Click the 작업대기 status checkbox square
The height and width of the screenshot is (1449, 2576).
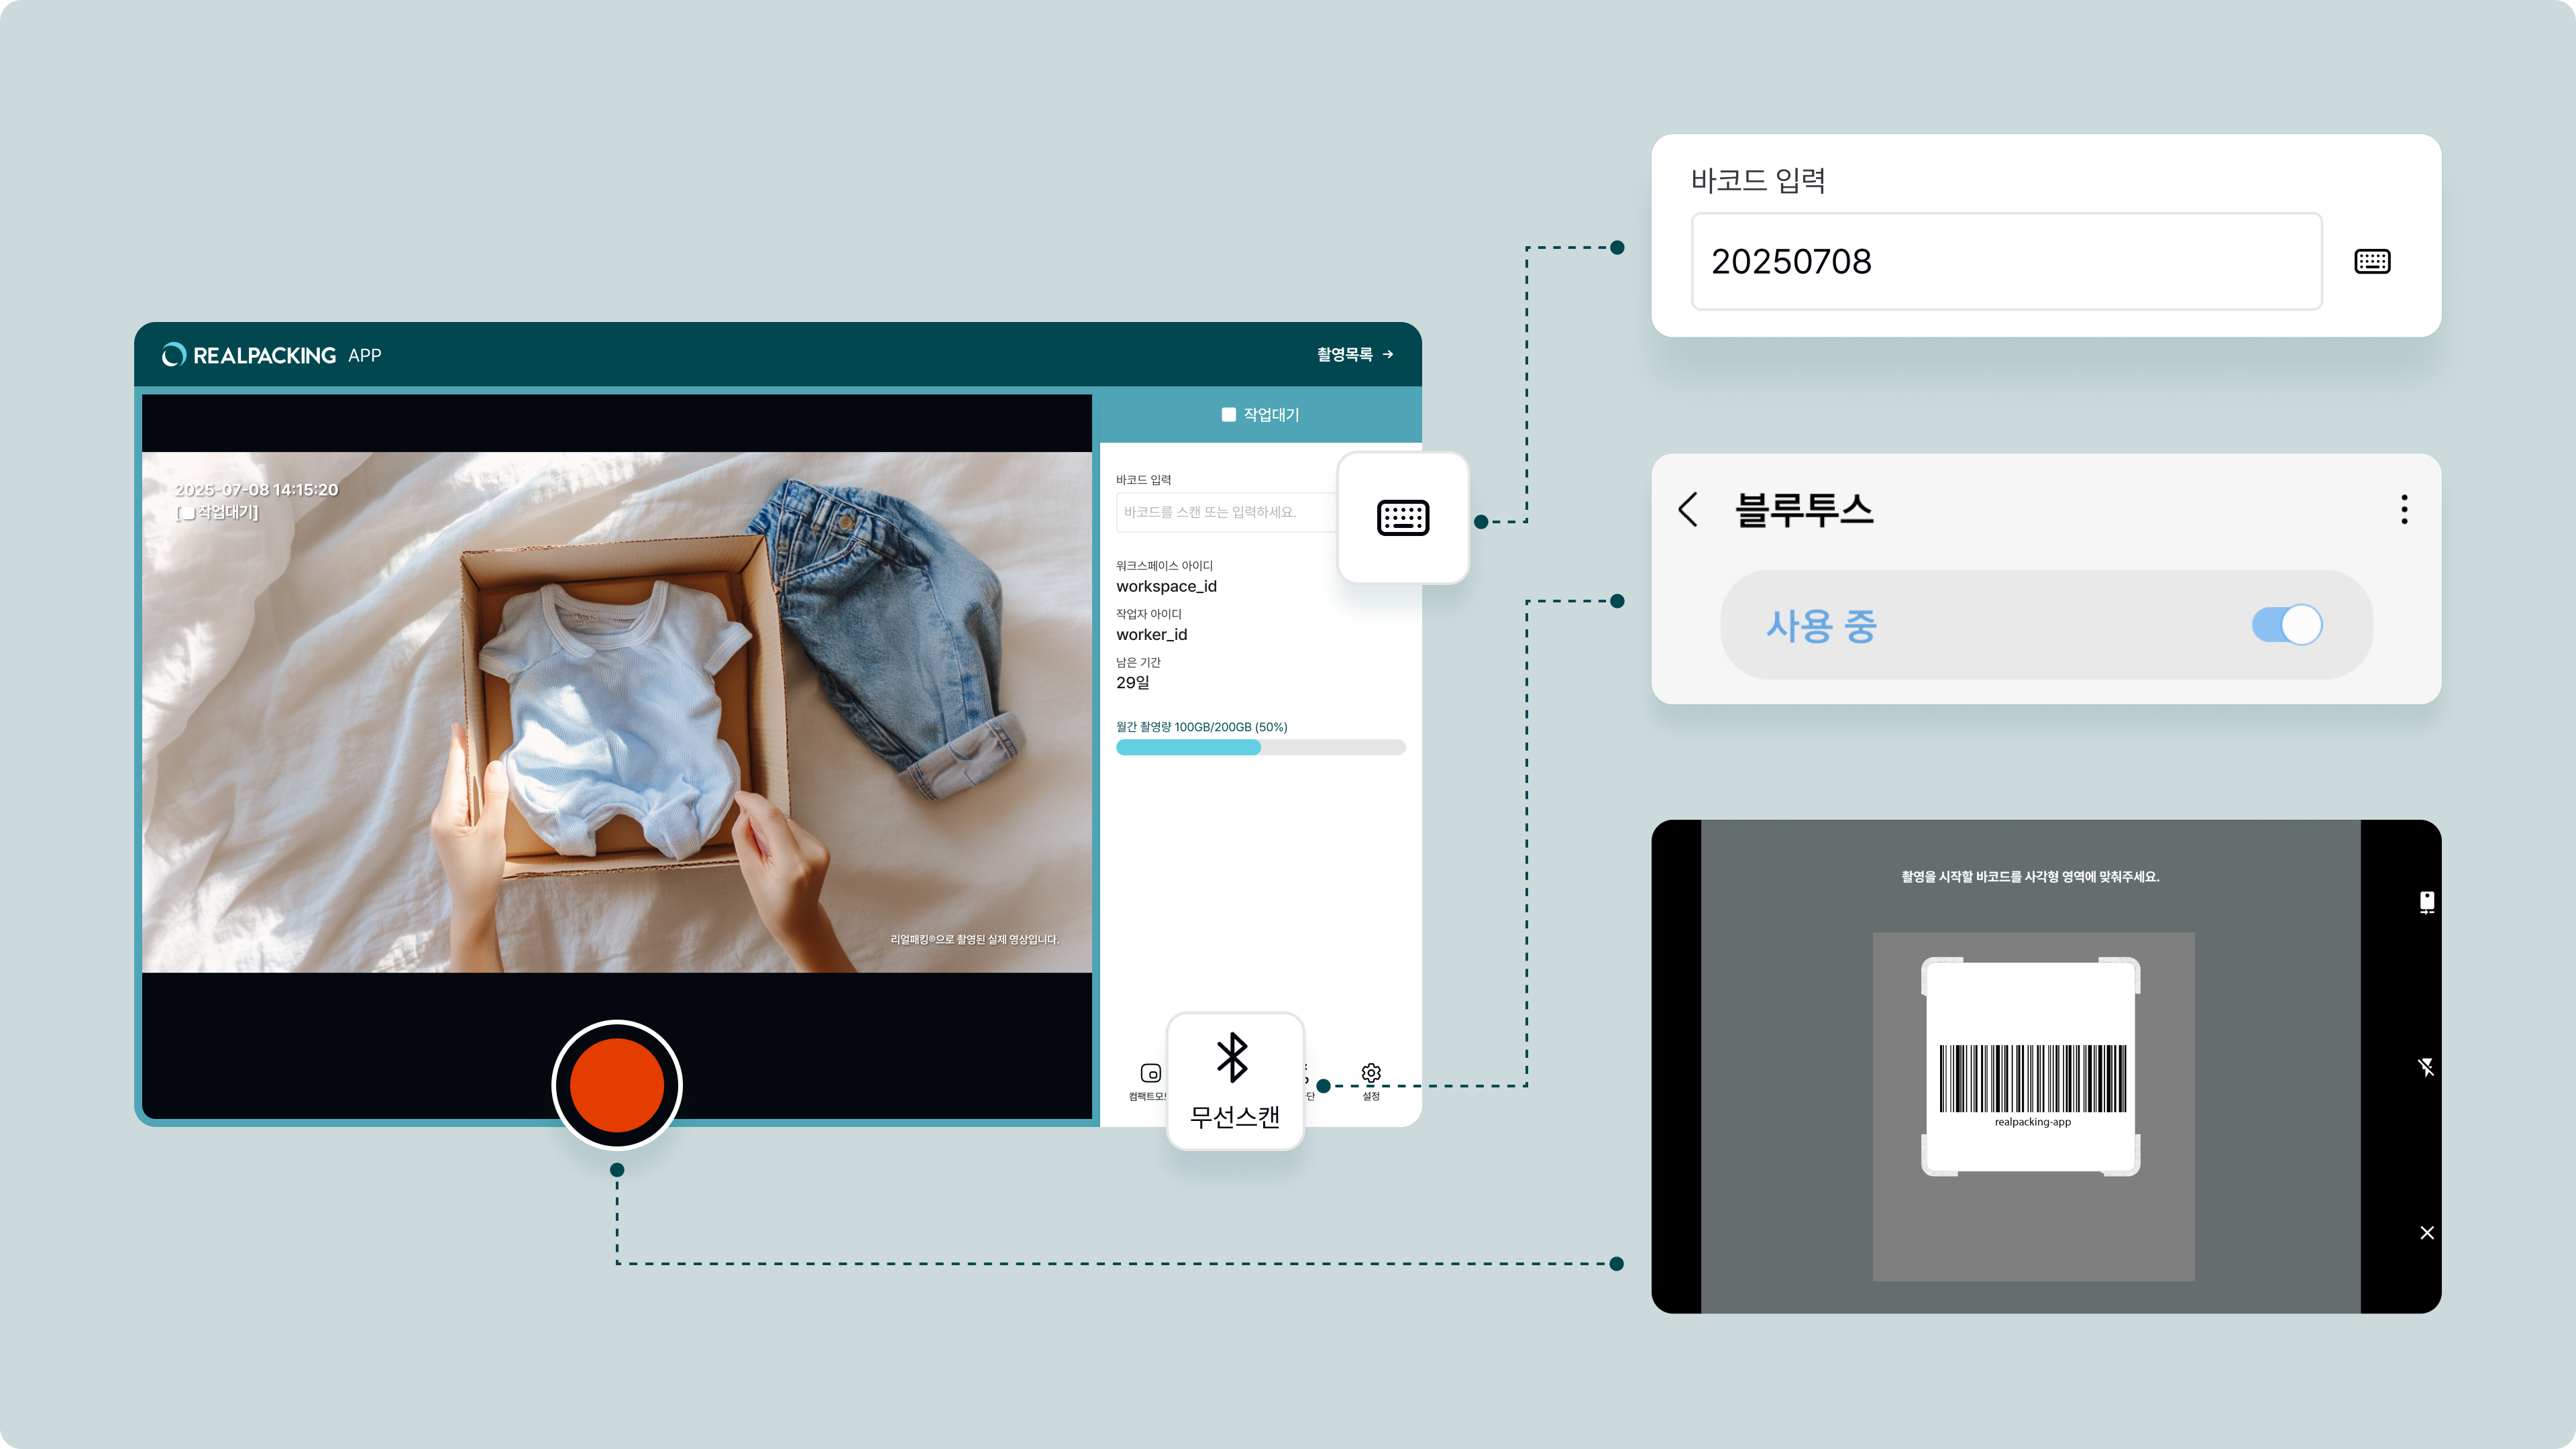(x=1228, y=415)
